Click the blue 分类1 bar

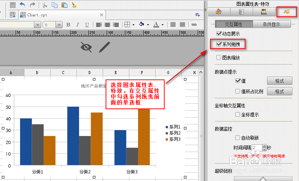(x=26, y=142)
